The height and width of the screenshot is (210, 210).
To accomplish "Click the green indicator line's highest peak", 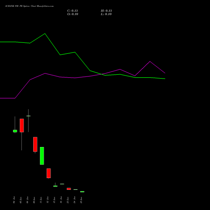I will coord(45,34).
